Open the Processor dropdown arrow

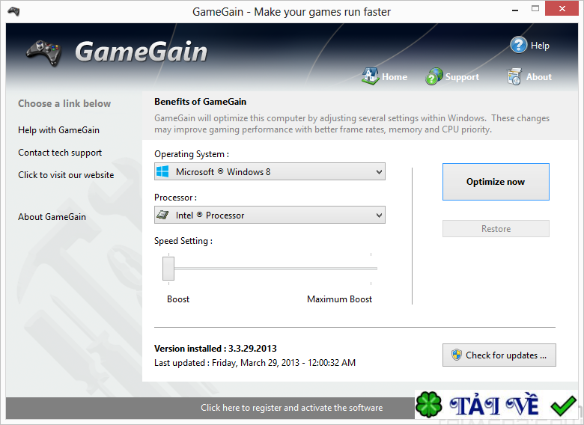tap(379, 215)
